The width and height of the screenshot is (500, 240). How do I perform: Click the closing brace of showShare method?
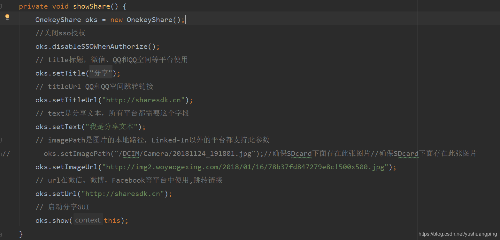tap(21, 234)
